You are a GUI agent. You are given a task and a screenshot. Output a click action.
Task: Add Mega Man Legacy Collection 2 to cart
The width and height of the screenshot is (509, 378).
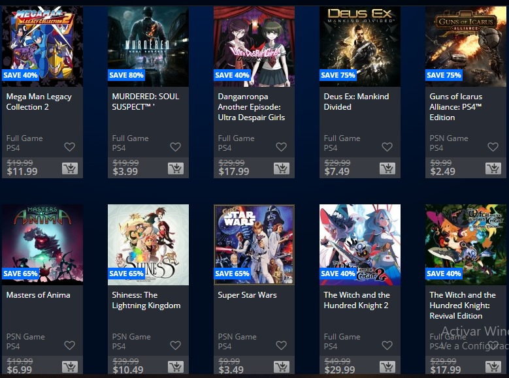point(70,168)
